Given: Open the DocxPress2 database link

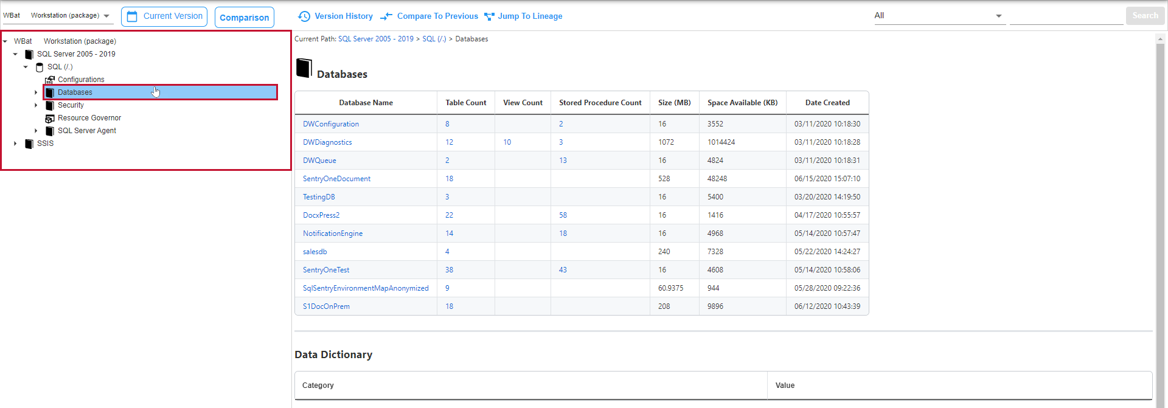Looking at the screenshot, I should [x=321, y=215].
